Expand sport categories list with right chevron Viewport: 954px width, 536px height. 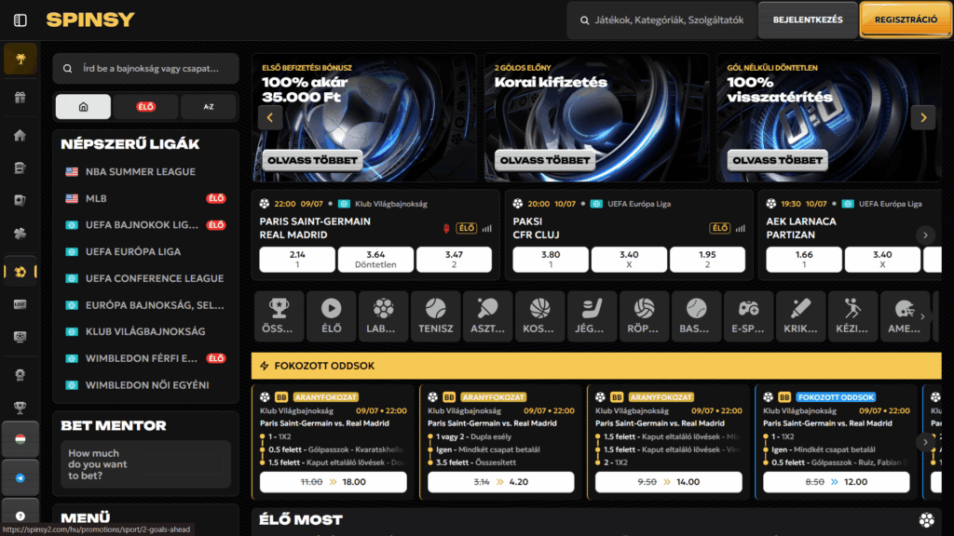point(923,316)
